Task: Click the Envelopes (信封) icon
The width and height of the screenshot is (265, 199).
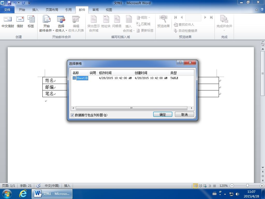Action: coord(20,22)
